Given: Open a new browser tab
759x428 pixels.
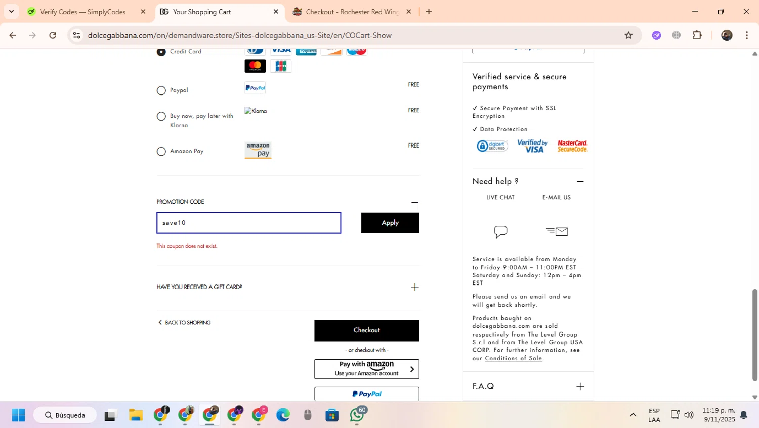Looking at the screenshot, I should (x=429, y=12).
